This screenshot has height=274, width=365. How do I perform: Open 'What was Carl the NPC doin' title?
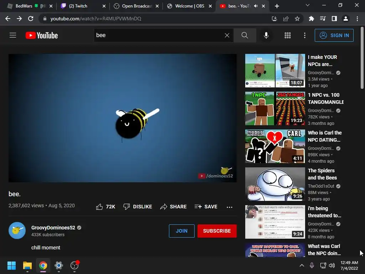(324, 250)
